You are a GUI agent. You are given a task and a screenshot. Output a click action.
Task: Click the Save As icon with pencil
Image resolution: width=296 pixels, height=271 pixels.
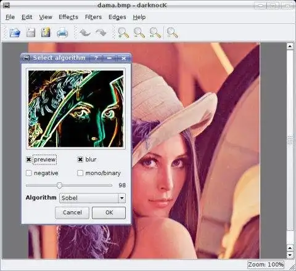click(x=46, y=33)
